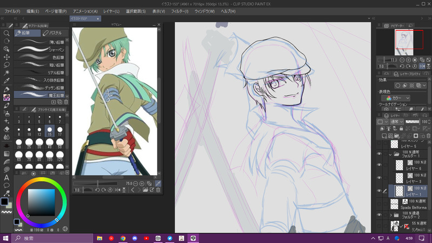The image size is (432, 243).
Task: Choose the 薄い鉛筆 pencil brush
Action: (x=39, y=42)
